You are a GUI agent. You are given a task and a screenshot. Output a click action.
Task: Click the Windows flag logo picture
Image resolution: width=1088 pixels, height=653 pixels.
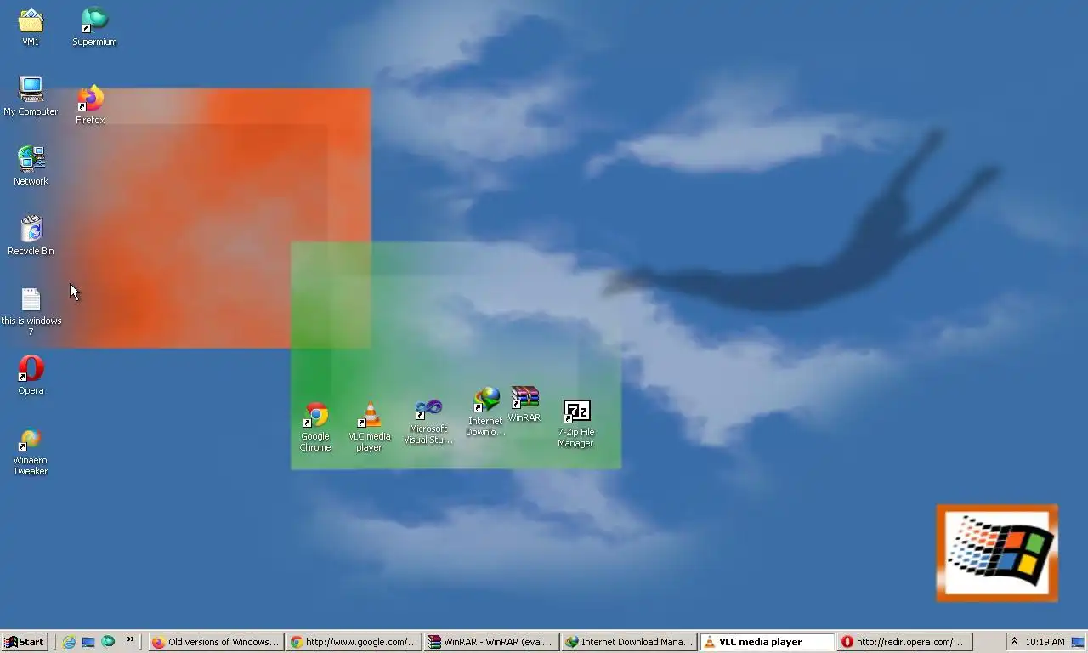click(997, 554)
